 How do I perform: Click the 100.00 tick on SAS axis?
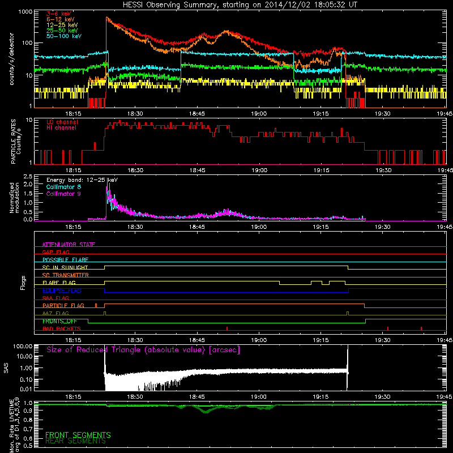23,346
